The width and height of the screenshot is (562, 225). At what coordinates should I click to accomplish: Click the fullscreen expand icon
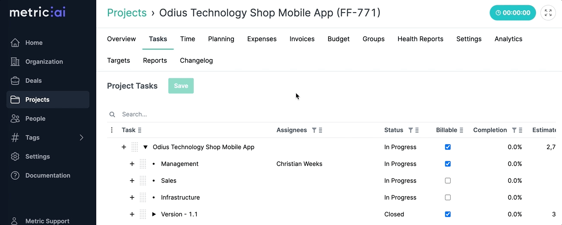[548, 13]
